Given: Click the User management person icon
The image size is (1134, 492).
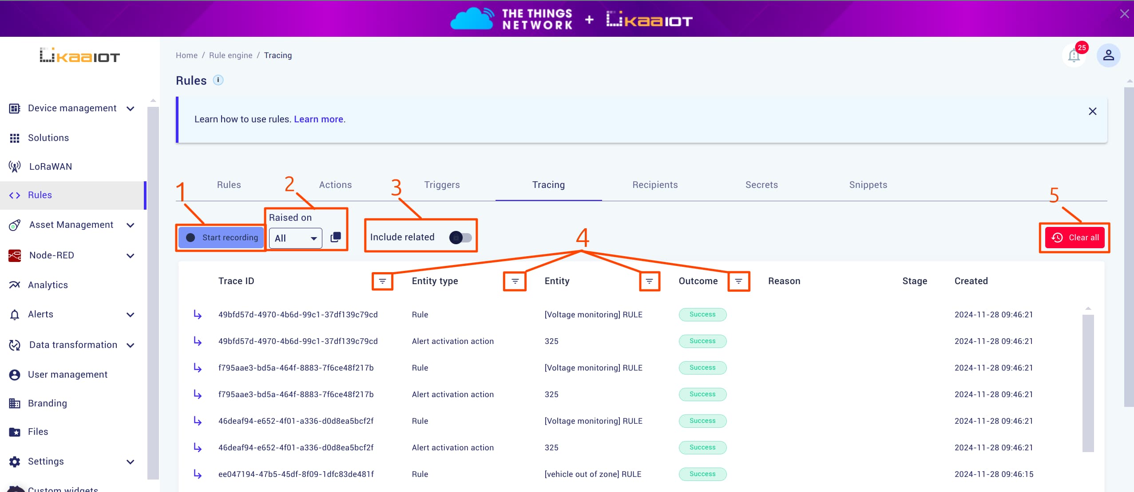Looking at the screenshot, I should [x=15, y=375].
